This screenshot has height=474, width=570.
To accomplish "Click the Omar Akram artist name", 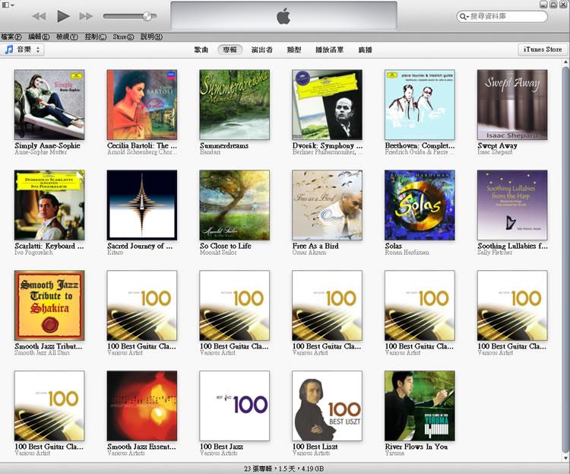I will click(x=309, y=253).
